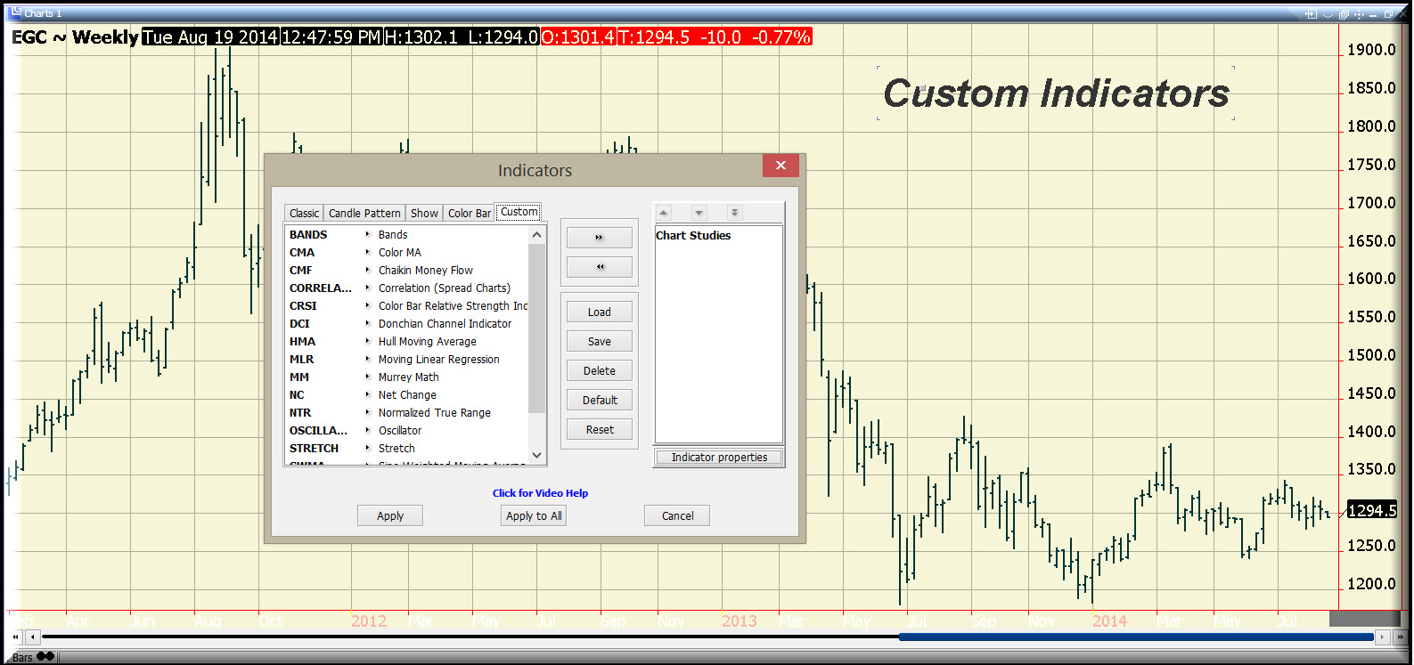This screenshot has height=665, width=1414.
Task: Select the Net Change indicator
Action: pos(407,394)
